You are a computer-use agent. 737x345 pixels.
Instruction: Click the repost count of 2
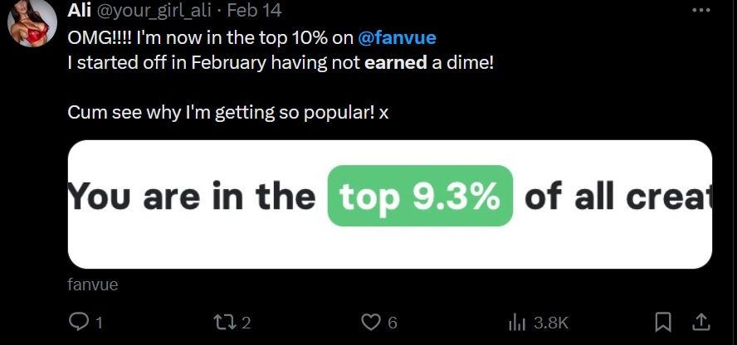246,323
